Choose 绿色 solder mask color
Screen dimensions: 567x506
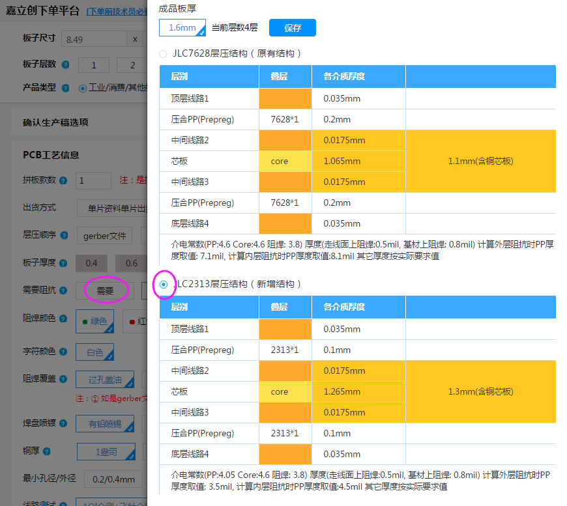click(95, 320)
